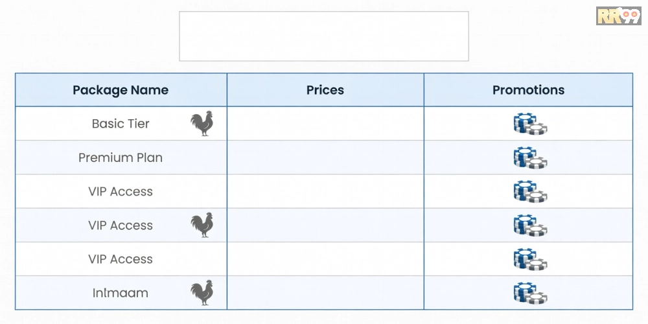Click the rooster icon beside Basic Tier
648x324 pixels.
(x=202, y=123)
